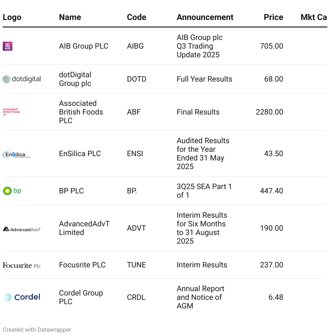The height and width of the screenshot is (336, 330).
Task: Sort table by Name column header
Action: click(70, 17)
